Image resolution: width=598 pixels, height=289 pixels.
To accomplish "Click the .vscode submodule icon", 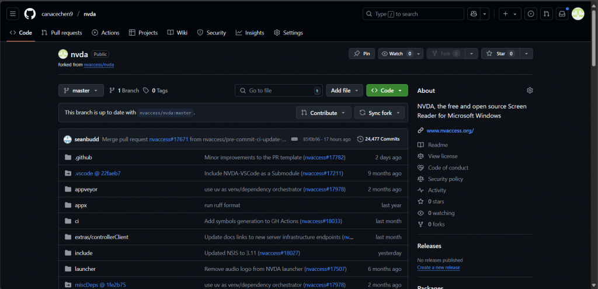I will click(68, 173).
